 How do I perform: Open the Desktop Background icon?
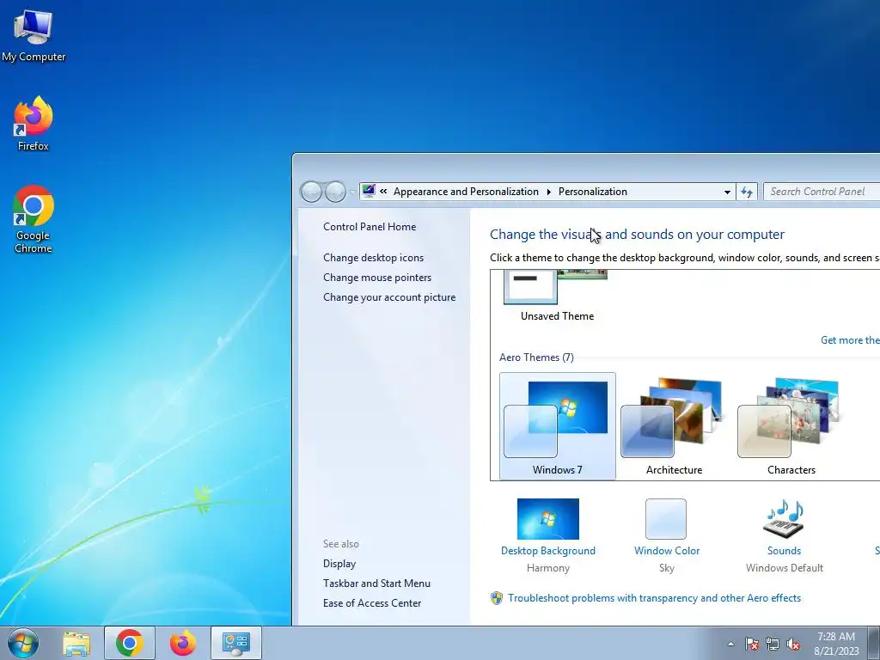547,519
